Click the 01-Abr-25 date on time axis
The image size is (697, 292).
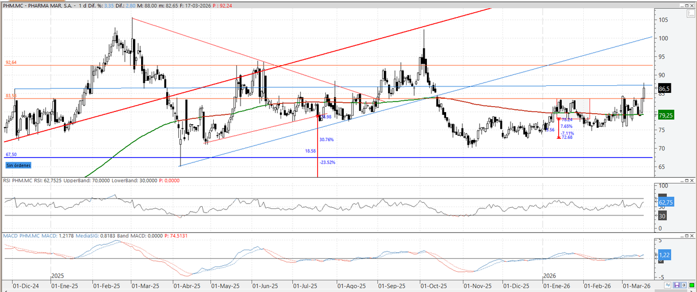(x=186, y=286)
